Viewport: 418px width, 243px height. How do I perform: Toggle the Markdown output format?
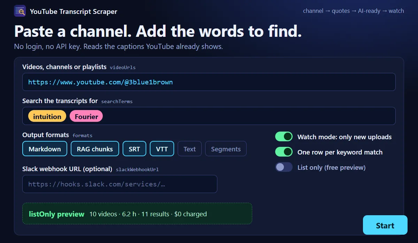[x=45, y=149]
